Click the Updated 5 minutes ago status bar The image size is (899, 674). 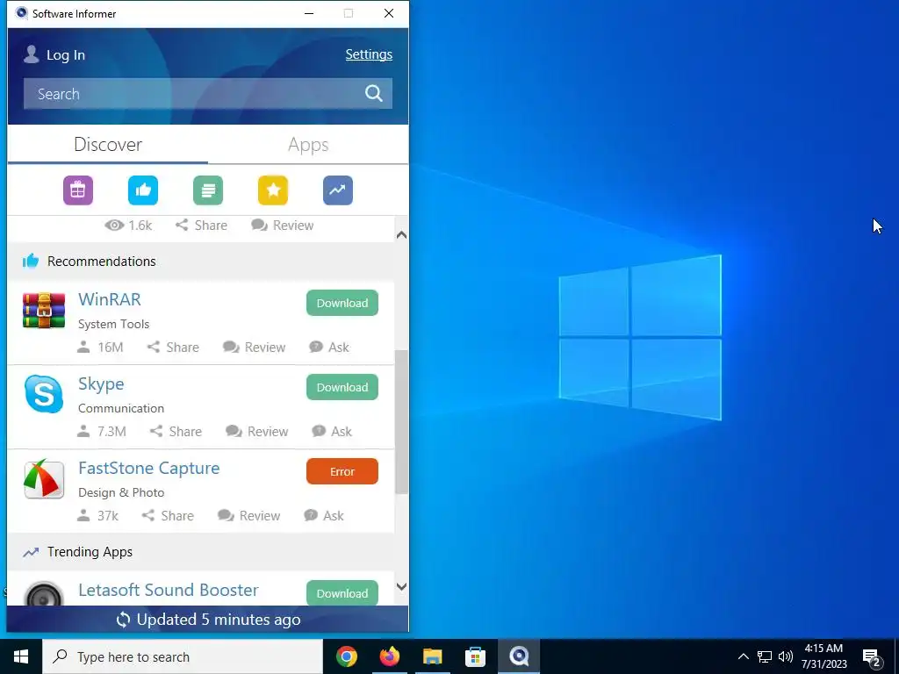click(208, 620)
